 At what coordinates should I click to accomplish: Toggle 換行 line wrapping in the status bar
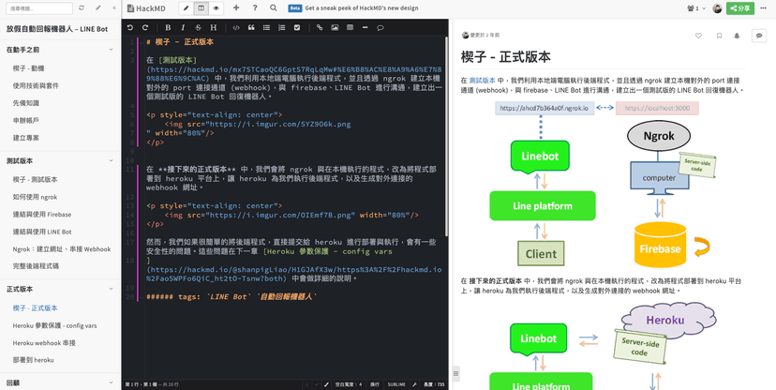point(375,384)
